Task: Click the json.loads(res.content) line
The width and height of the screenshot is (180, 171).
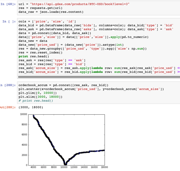Action: coord(51,12)
